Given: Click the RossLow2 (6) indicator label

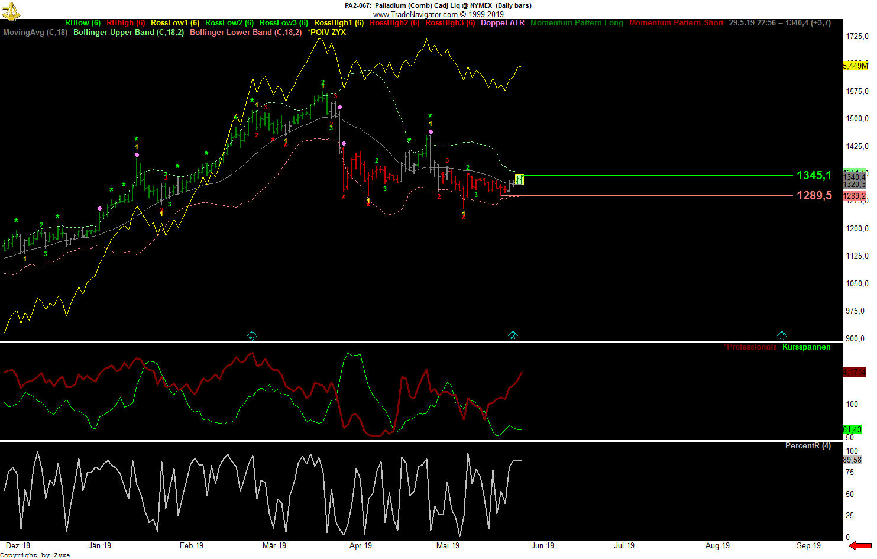Looking at the screenshot, I should pos(229,23).
